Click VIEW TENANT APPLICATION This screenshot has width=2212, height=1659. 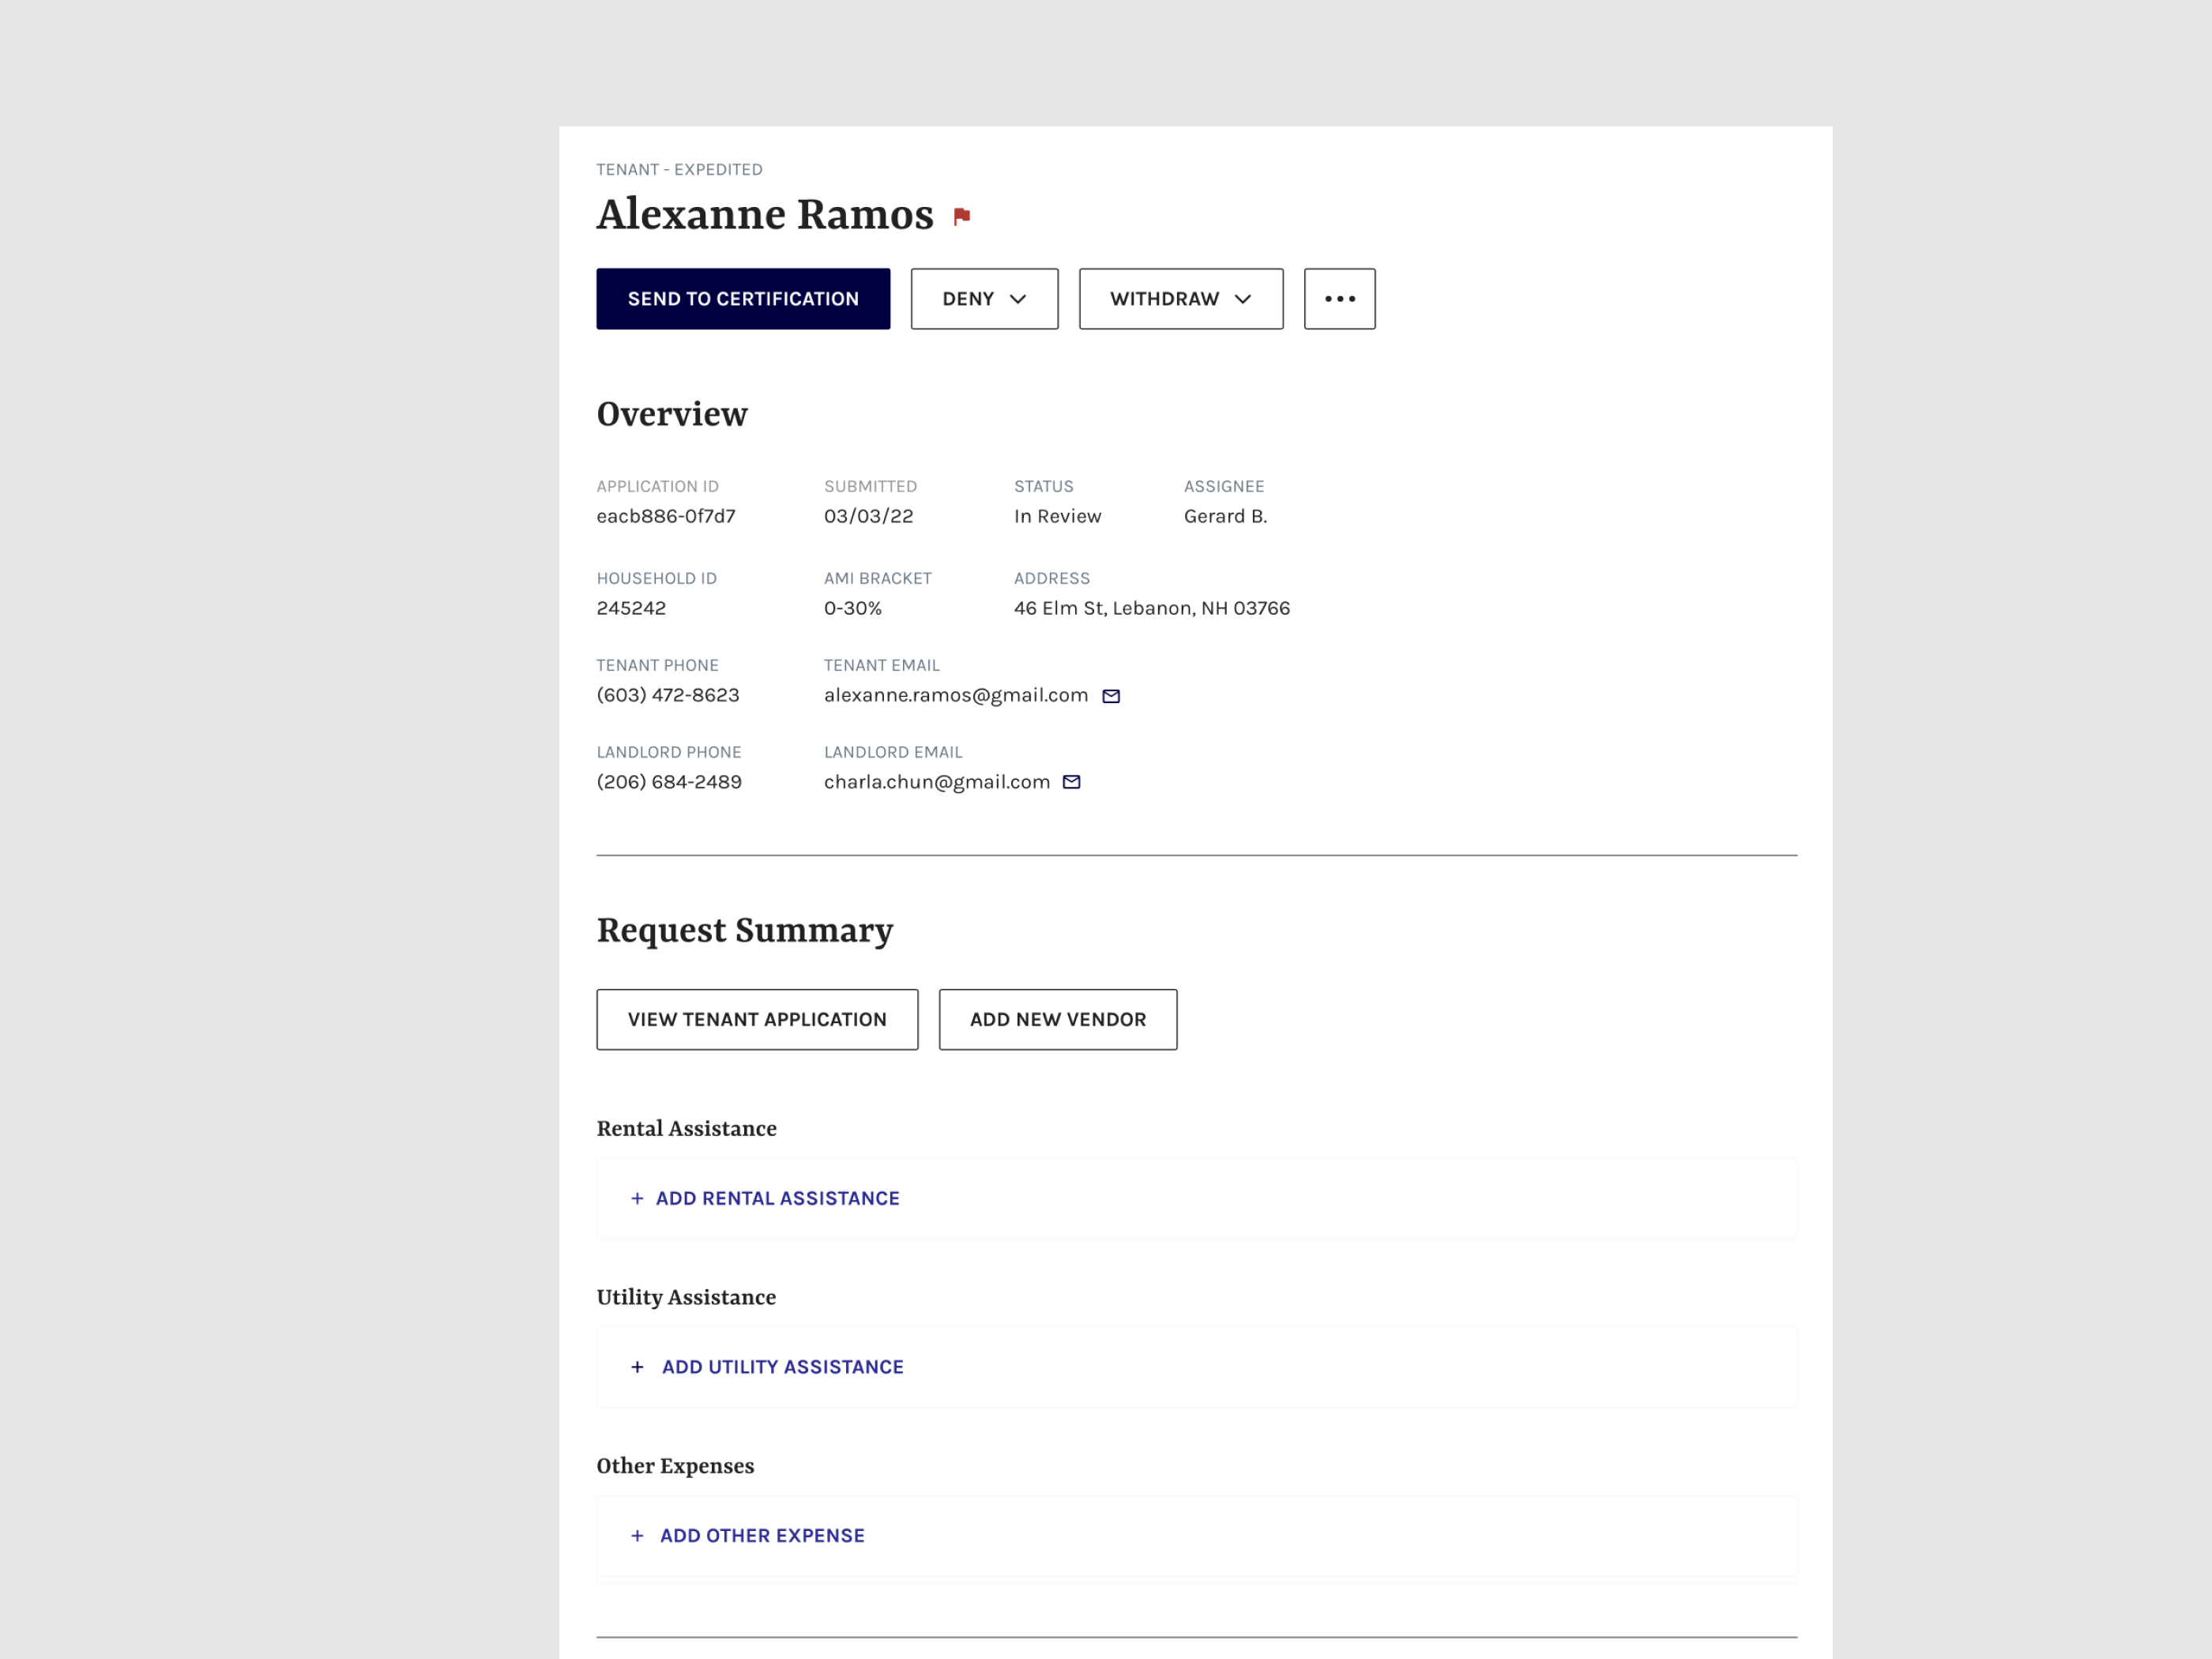pos(757,1019)
